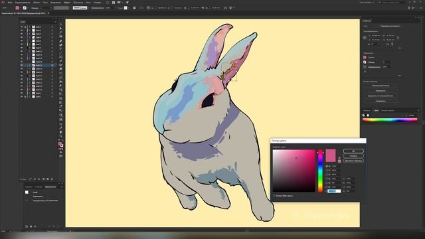Click the Make Clipping Mask icon in Layers
425x239 pixels.
coord(39,179)
